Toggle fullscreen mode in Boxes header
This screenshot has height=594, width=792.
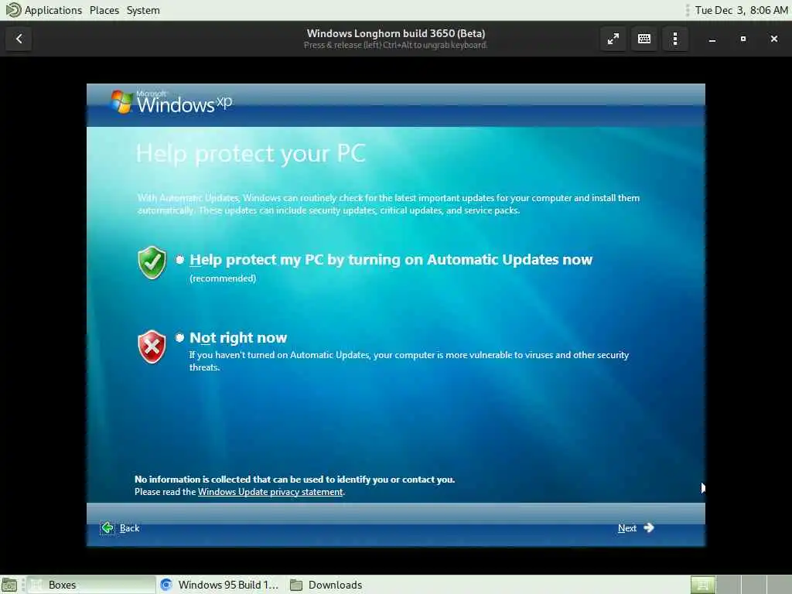point(613,39)
